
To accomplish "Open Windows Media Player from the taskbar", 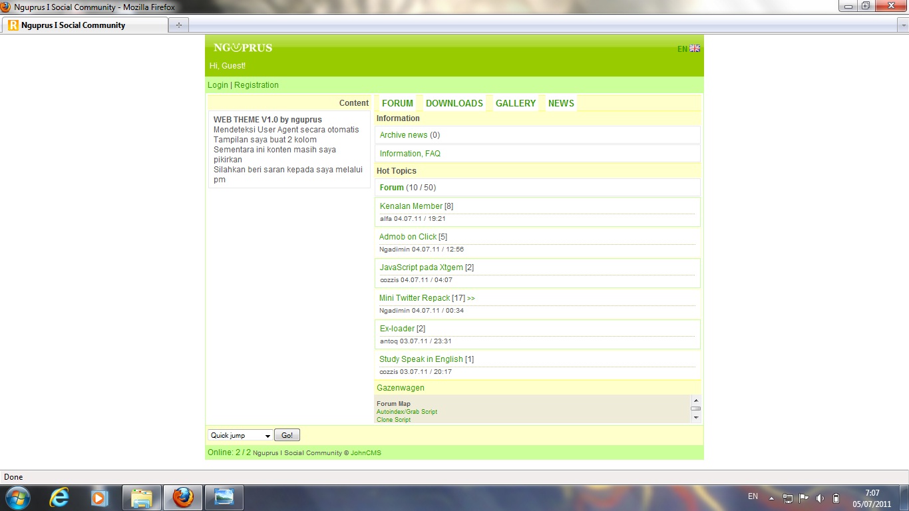I will [x=100, y=497].
